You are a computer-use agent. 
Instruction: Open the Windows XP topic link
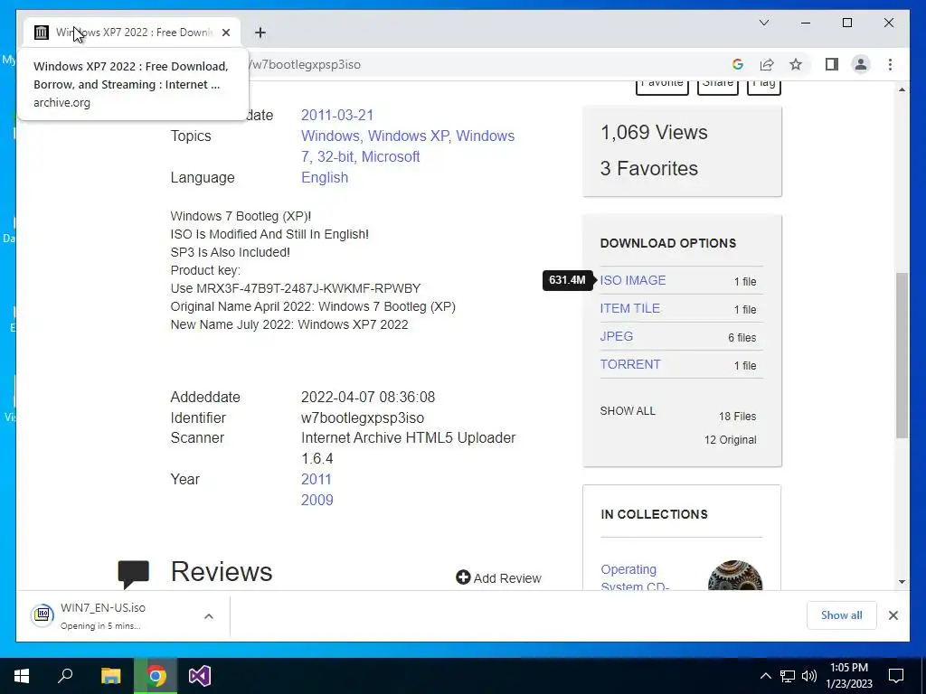pos(408,136)
